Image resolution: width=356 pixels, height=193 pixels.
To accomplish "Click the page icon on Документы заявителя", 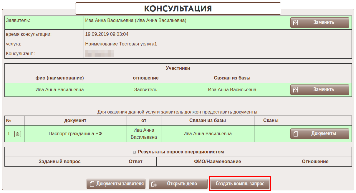I will coord(92,184).
